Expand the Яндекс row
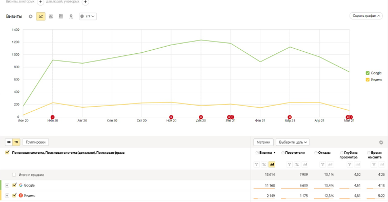 7,195
